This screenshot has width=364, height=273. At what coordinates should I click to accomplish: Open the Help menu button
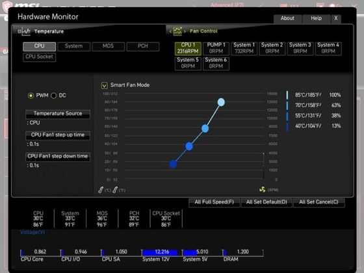pos(317,19)
